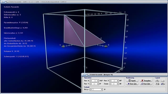This screenshot has width=168, height=94.
Task: Decrease Zoom with its left arrow
Action: click(111, 84)
